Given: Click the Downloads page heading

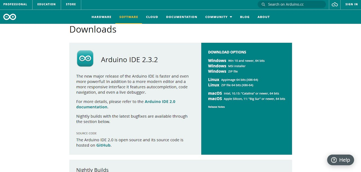Looking at the screenshot, I should coord(93,29).
